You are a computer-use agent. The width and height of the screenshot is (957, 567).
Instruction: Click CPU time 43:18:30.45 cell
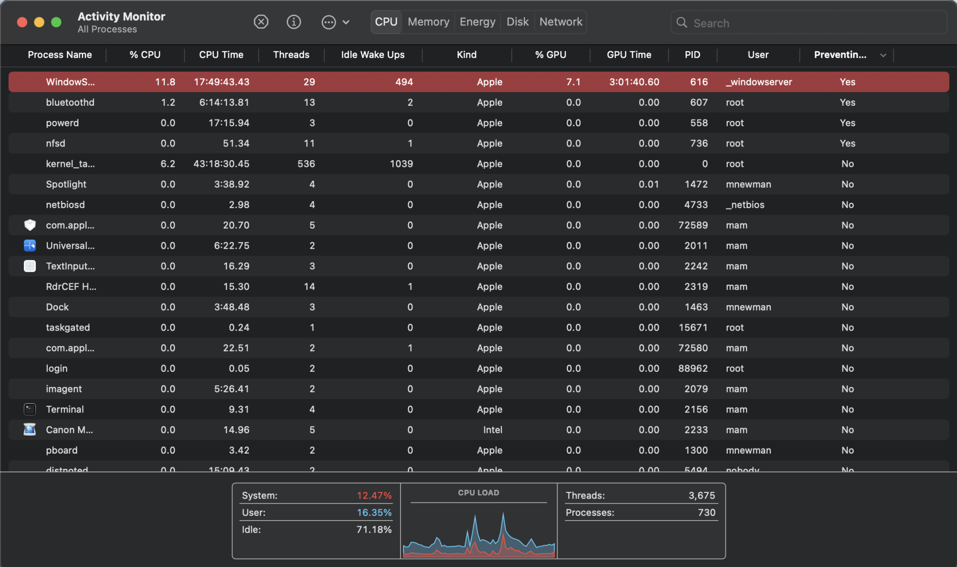point(222,164)
